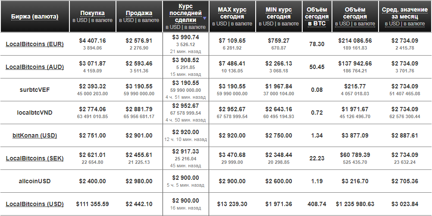Select 'в USD' under the Покупка header
Viewport: 432px width, 216px height.
pyautogui.click(x=79, y=20)
